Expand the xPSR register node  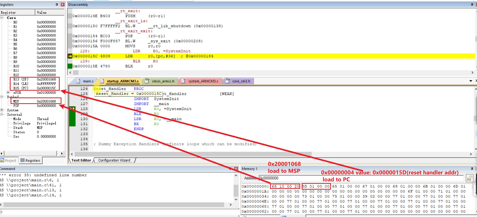coord(8,92)
